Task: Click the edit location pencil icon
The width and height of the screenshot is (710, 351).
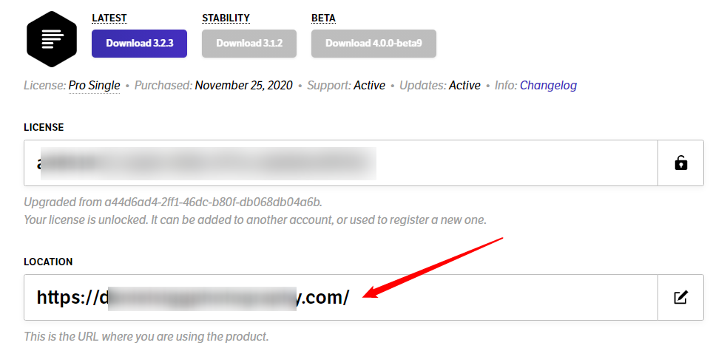Action: click(x=680, y=297)
